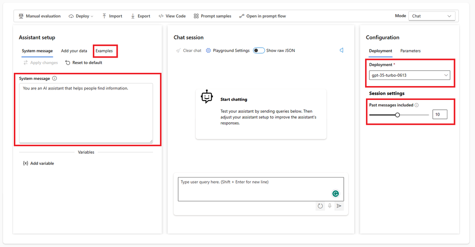Click the microphone icon below query box
The height and width of the screenshot is (247, 475).
point(329,206)
